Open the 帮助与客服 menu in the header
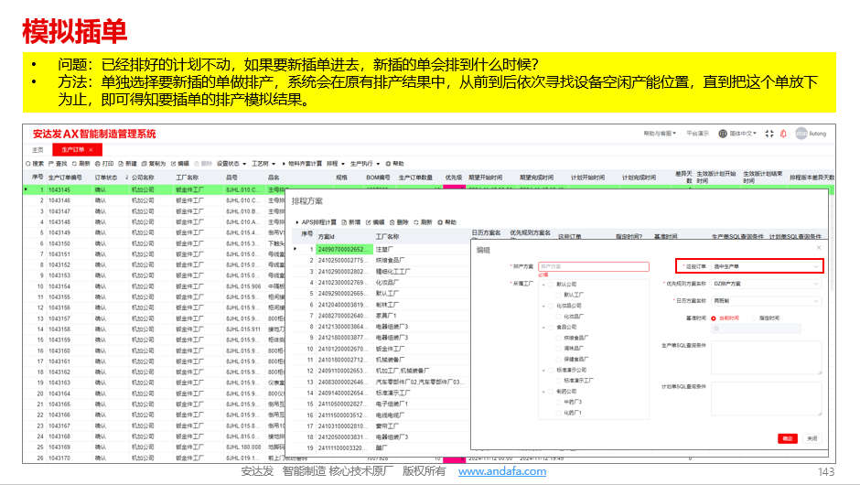 [x=660, y=134]
